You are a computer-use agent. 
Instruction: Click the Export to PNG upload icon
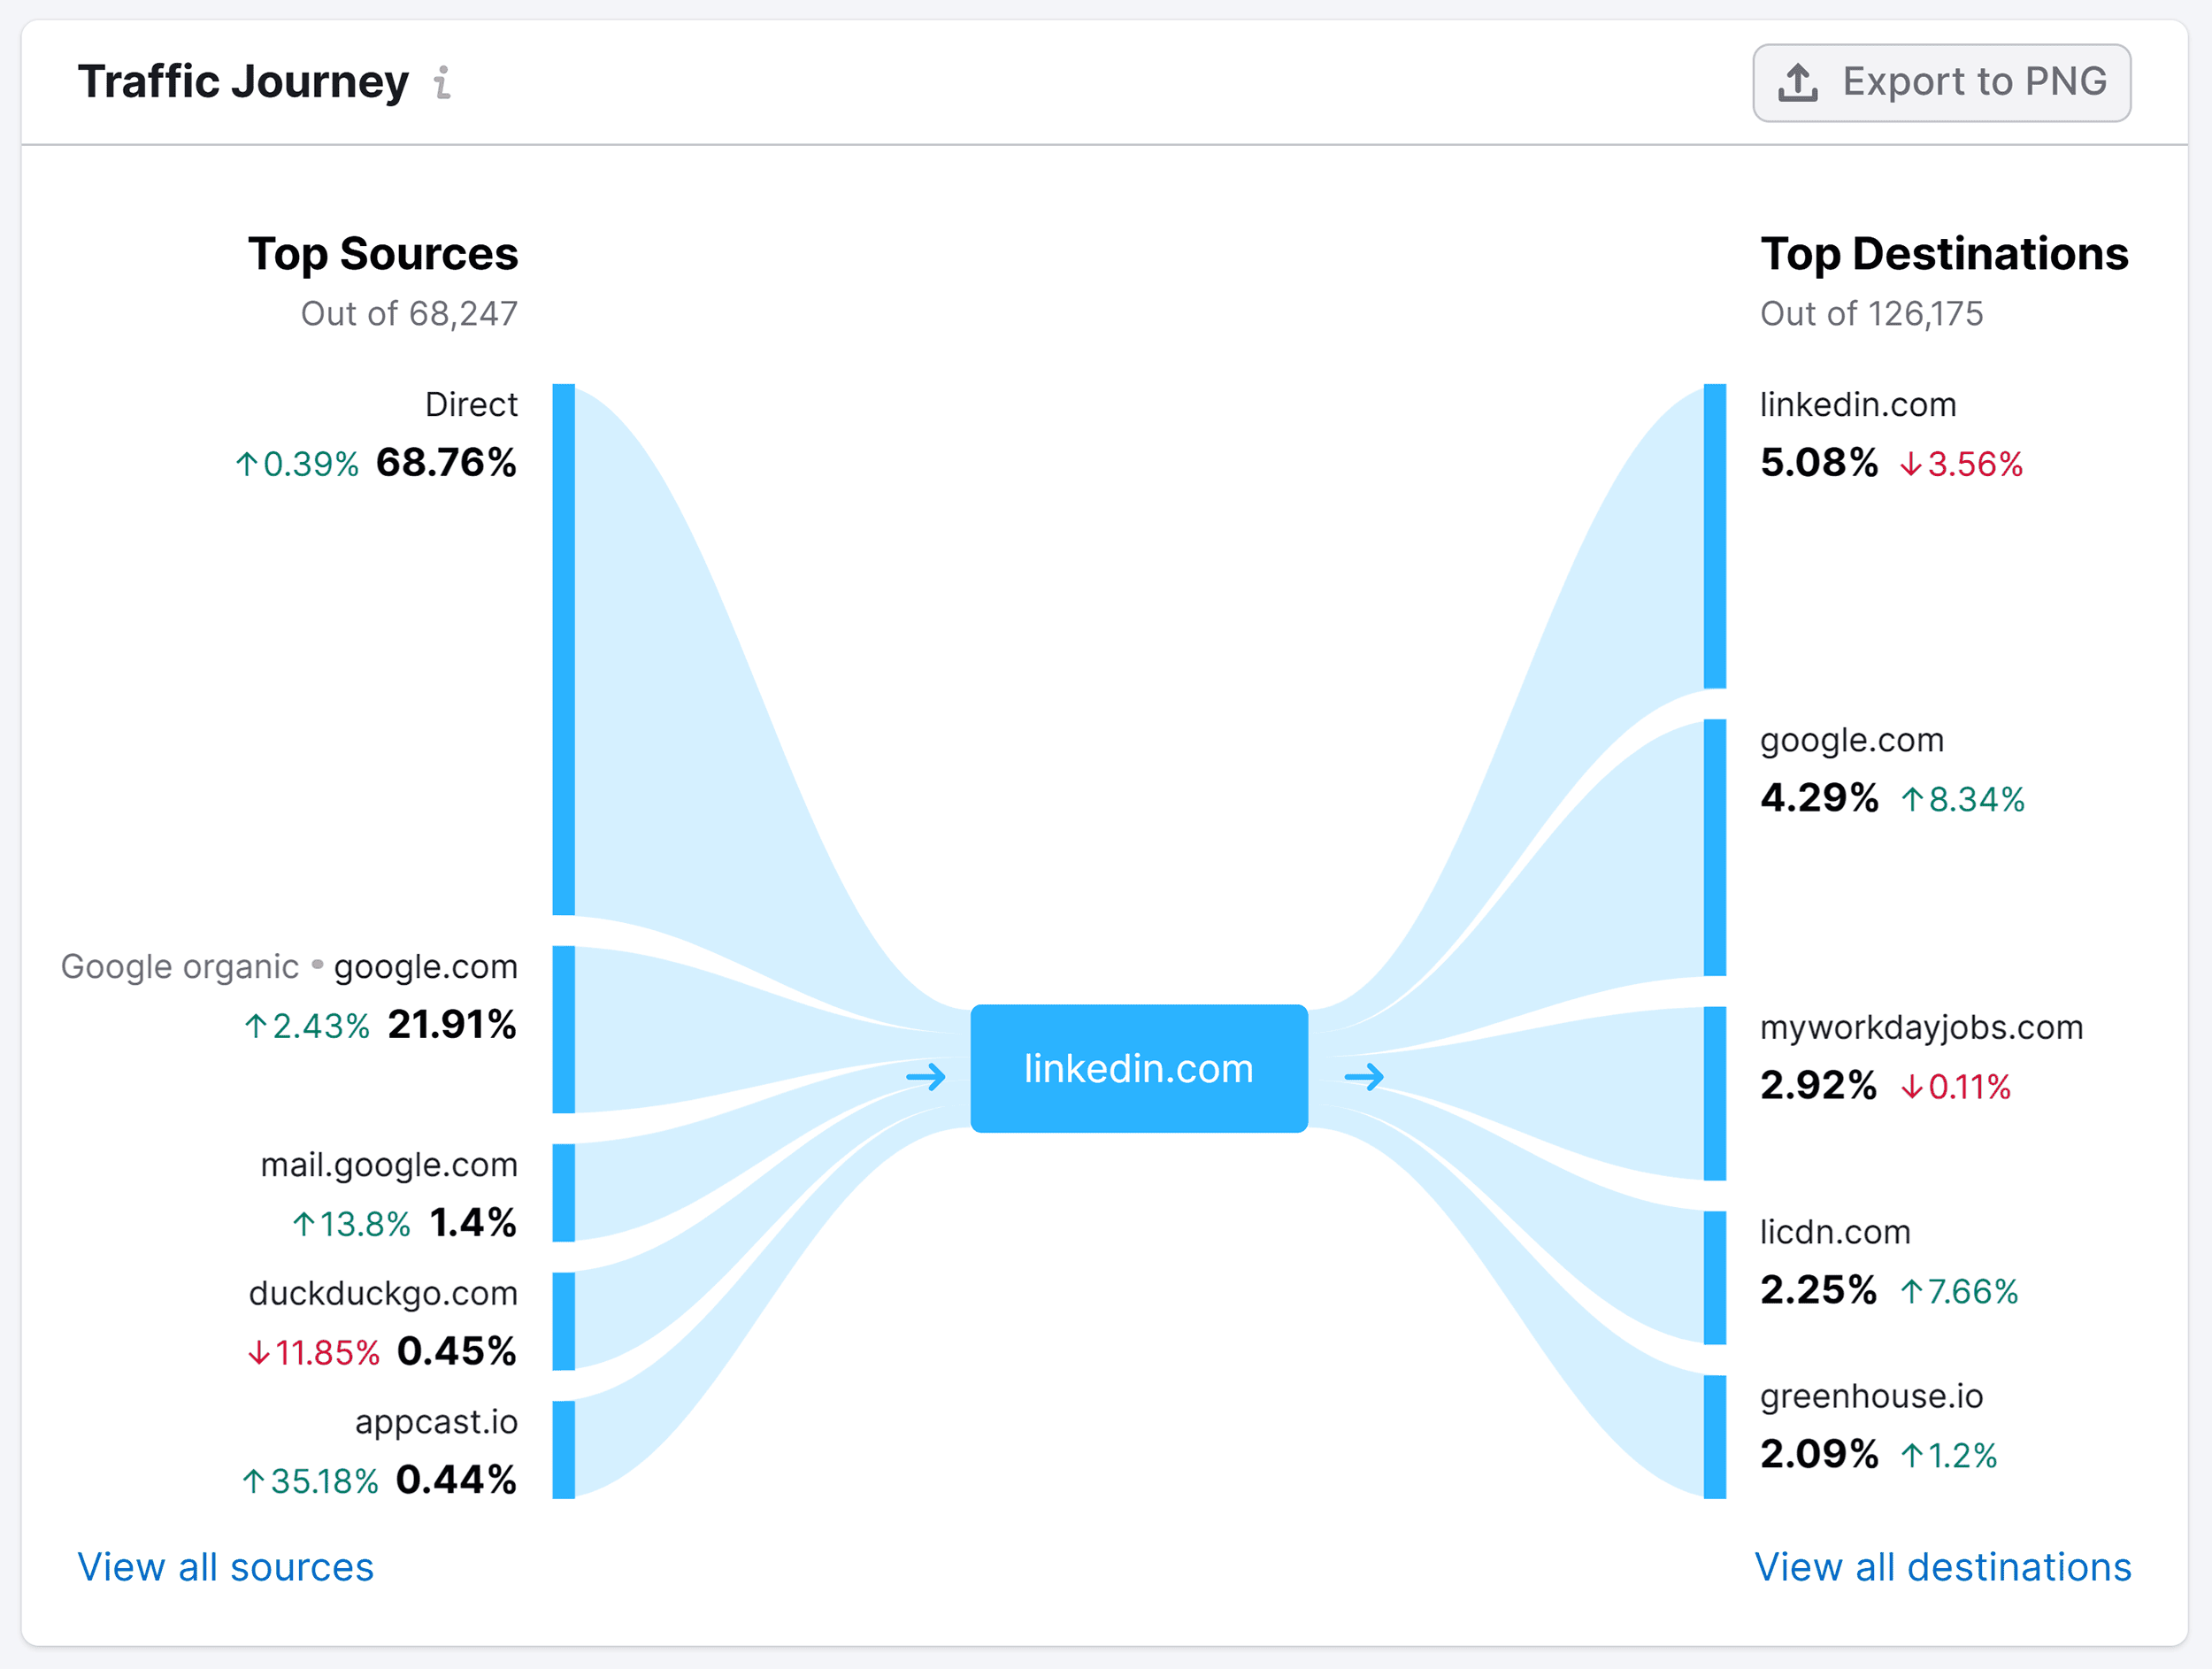[1797, 82]
